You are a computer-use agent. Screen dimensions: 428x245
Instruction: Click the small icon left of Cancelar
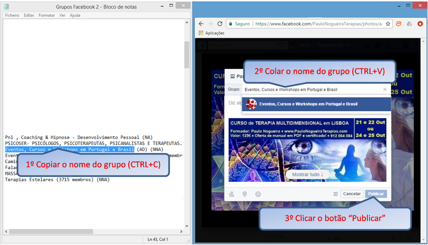[x=336, y=194]
